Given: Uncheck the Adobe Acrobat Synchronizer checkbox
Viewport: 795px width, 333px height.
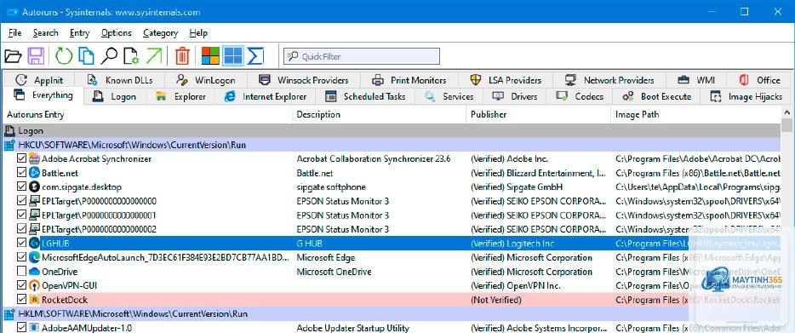Looking at the screenshot, I should pos(21,159).
